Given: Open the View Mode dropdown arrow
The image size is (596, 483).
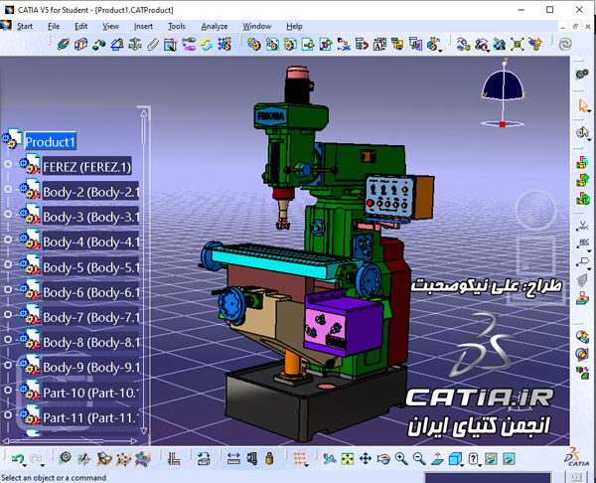Looking at the screenshot, I should tap(480, 465).
